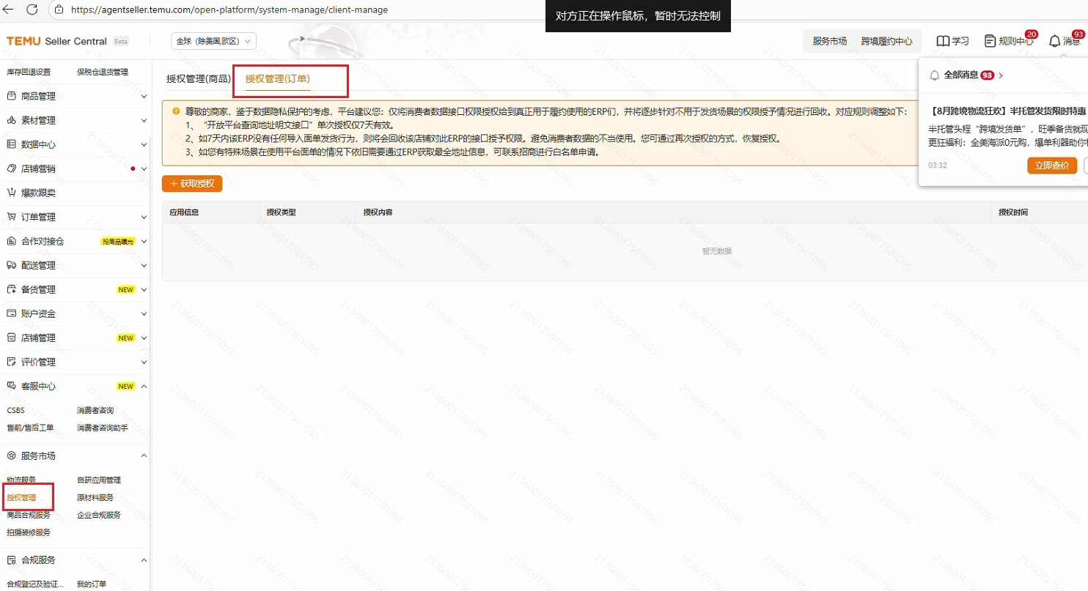Screen dimensions: 1088x591
Task: Go to 库存回退设置
Action: coord(29,72)
